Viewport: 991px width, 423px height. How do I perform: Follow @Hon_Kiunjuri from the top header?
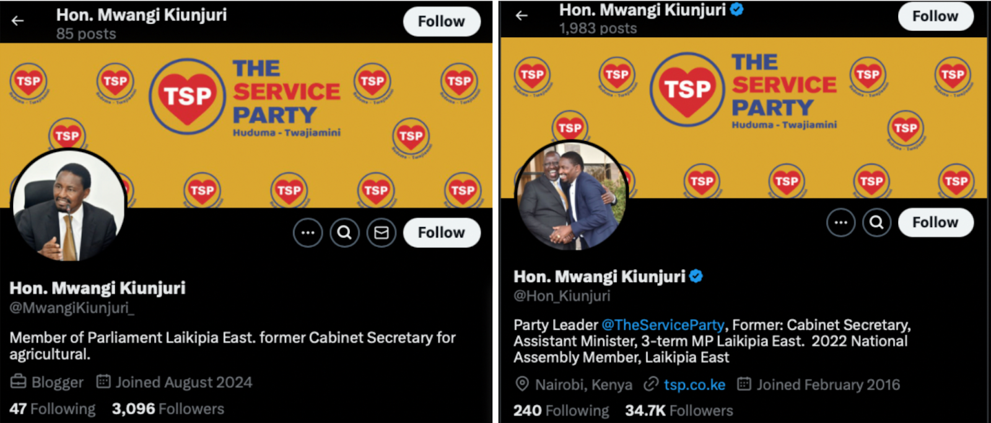point(935,16)
